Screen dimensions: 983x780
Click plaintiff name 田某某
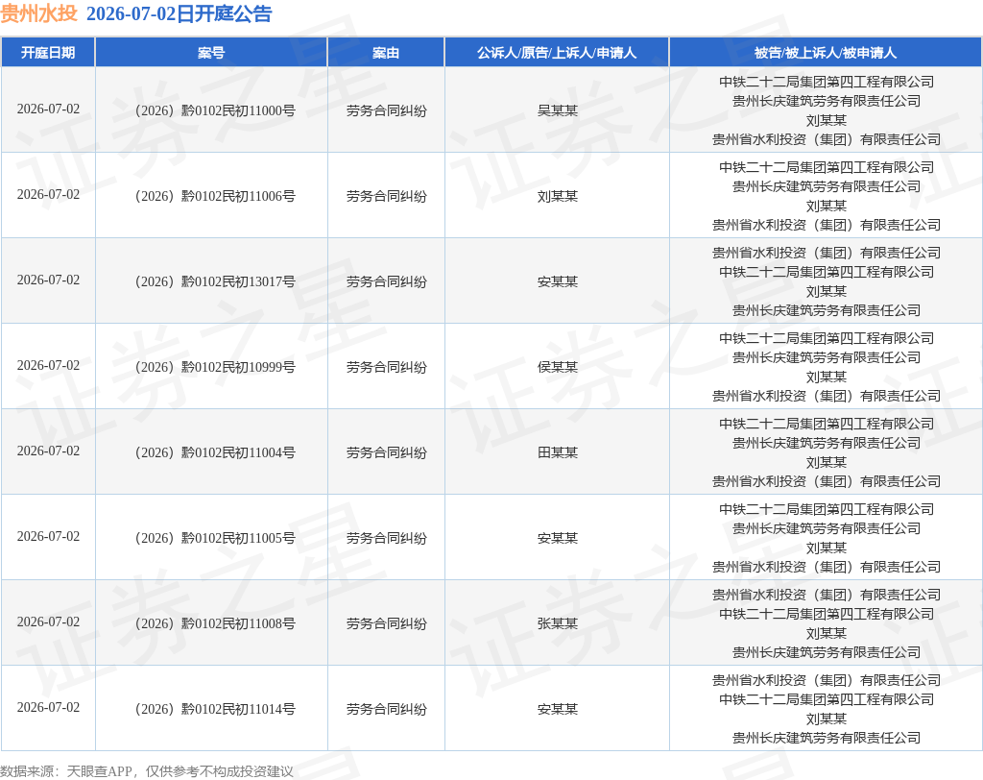point(558,452)
